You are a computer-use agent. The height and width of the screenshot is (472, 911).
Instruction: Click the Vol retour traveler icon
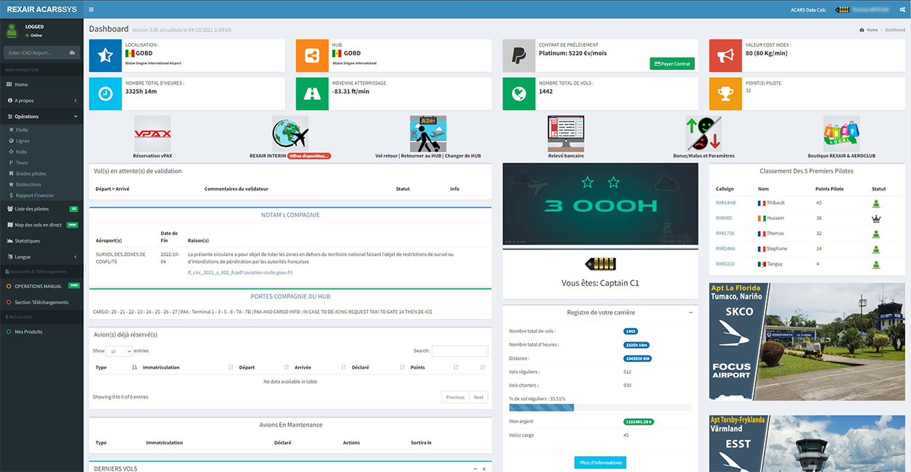(x=428, y=134)
